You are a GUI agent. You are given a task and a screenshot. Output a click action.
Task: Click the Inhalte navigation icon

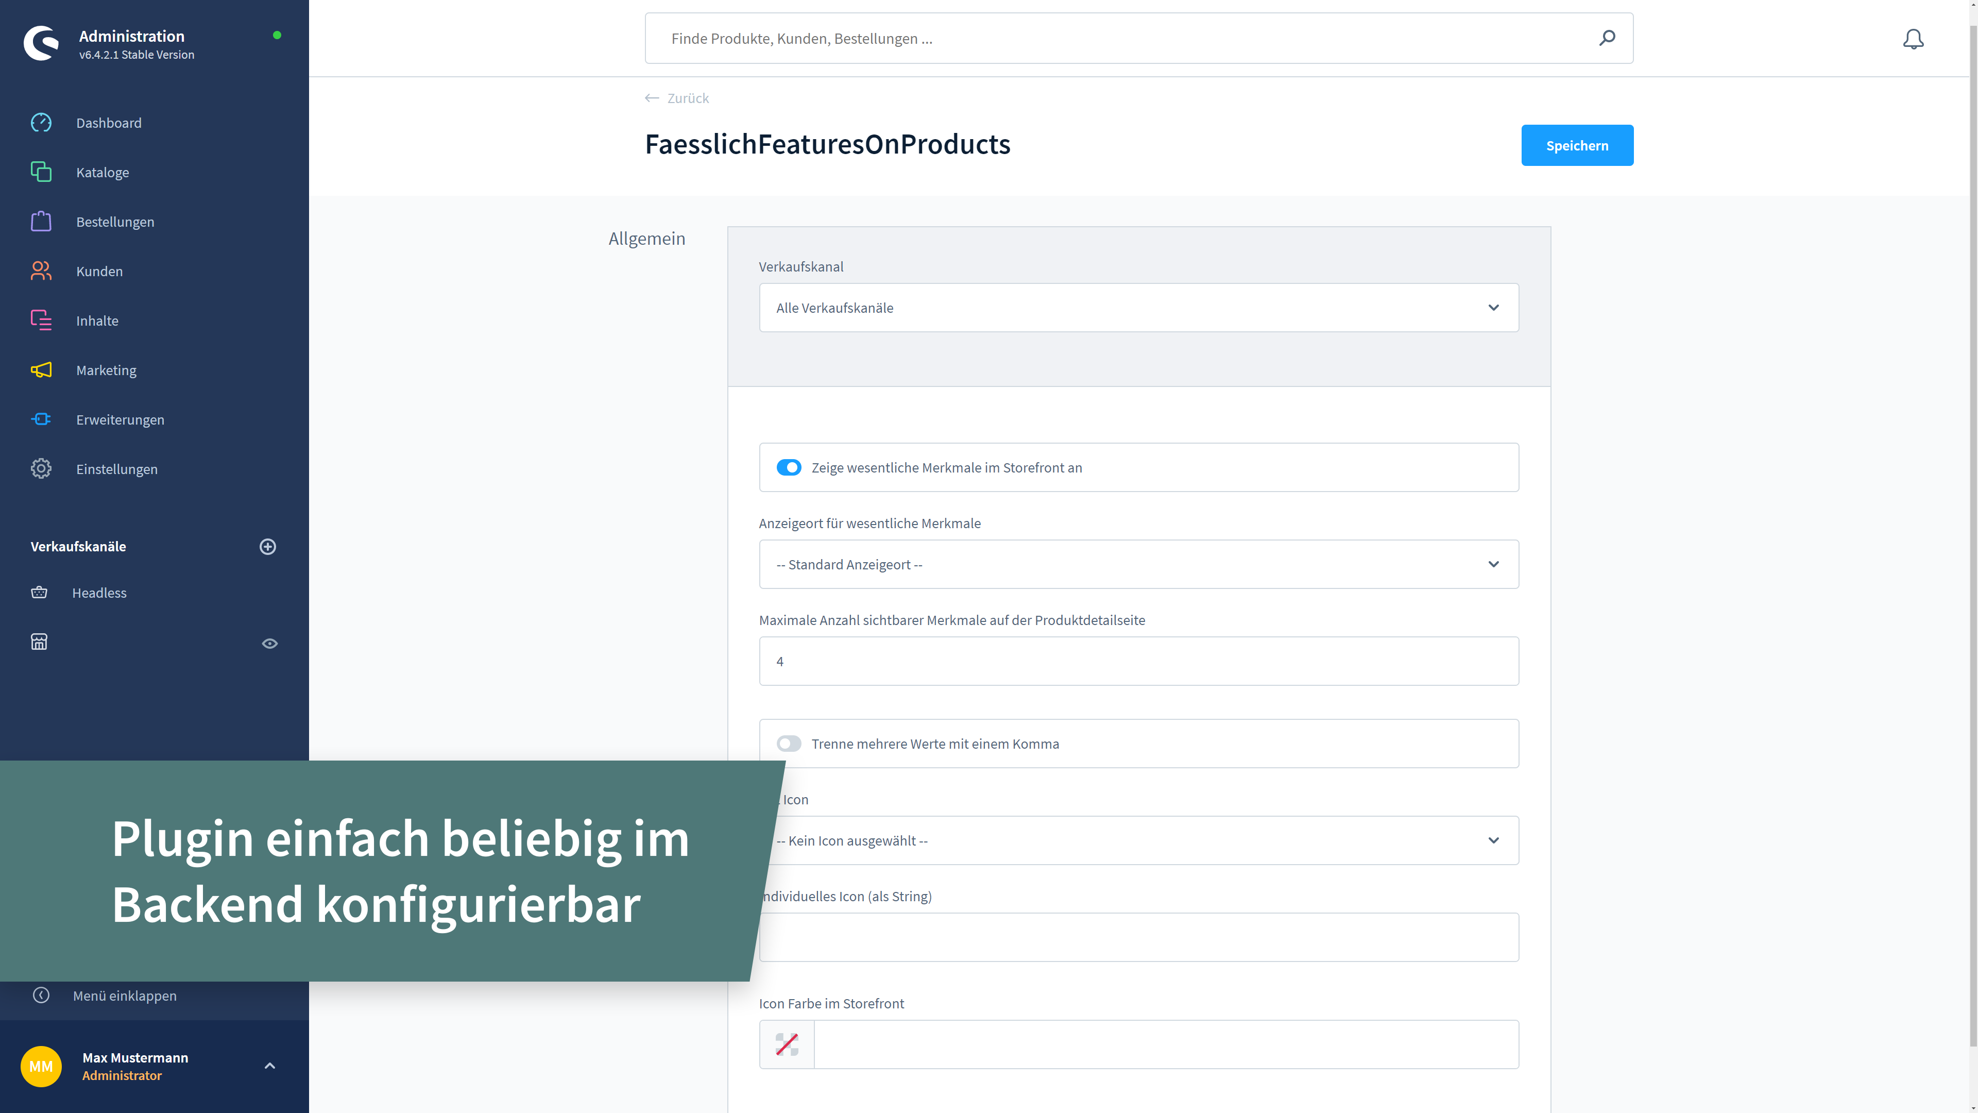(41, 319)
